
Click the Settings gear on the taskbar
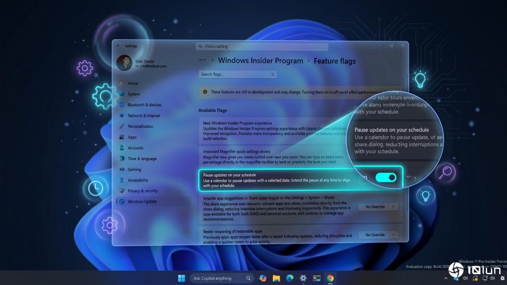tap(303, 278)
